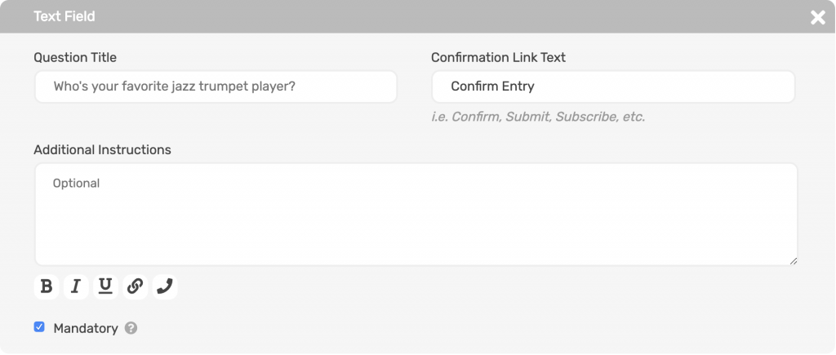The height and width of the screenshot is (355, 836).
Task: Click the Confirm Entry text field
Action: [613, 87]
